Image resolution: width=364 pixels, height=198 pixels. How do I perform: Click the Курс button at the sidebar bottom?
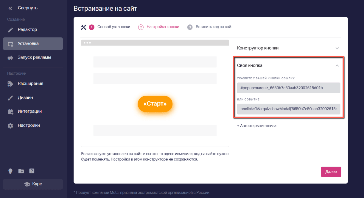pyautogui.click(x=33, y=184)
